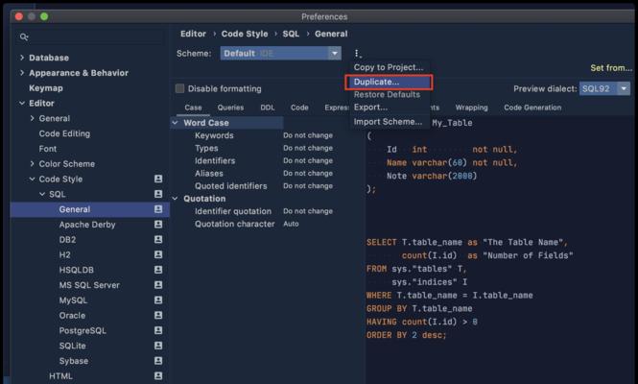638x384 pixels.
Task: Click project-level icon beside MS SQL Server
Action: pos(158,285)
